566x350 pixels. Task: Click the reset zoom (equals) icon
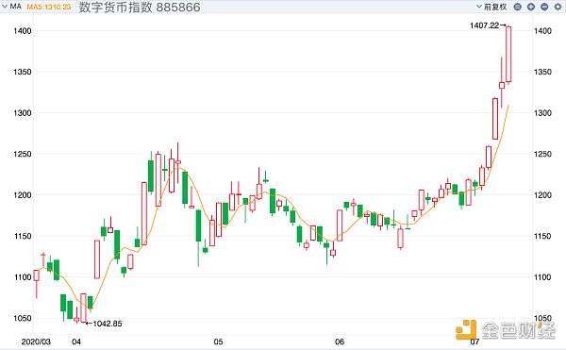(x=517, y=7)
